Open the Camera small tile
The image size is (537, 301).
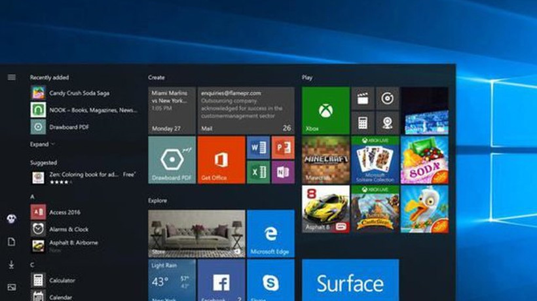tap(387, 123)
